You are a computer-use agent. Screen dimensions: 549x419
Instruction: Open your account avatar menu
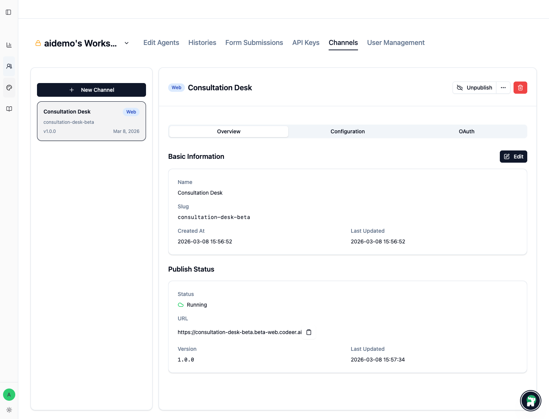coord(9,395)
